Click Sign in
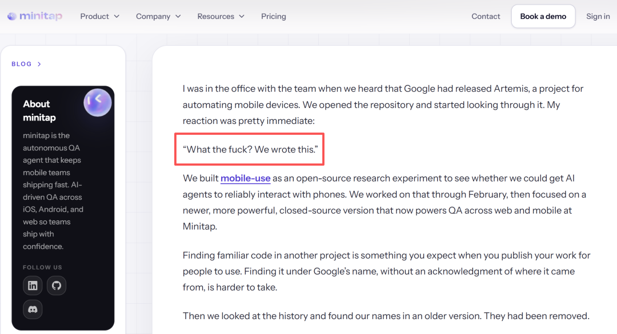617x334 pixels. (x=598, y=16)
